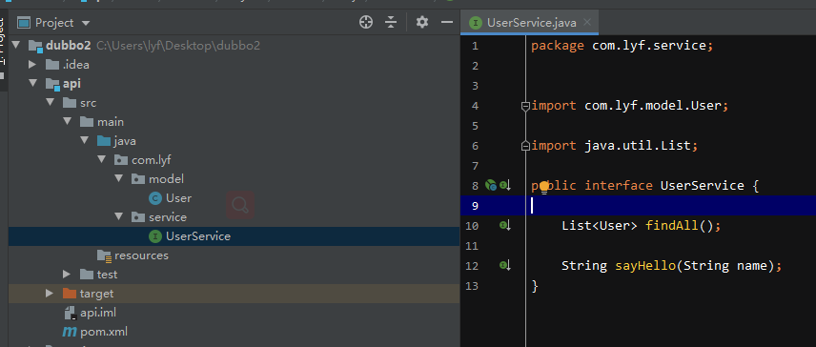Click UserService in the interface declaration
The image size is (816, 347).
click(702, 185)
